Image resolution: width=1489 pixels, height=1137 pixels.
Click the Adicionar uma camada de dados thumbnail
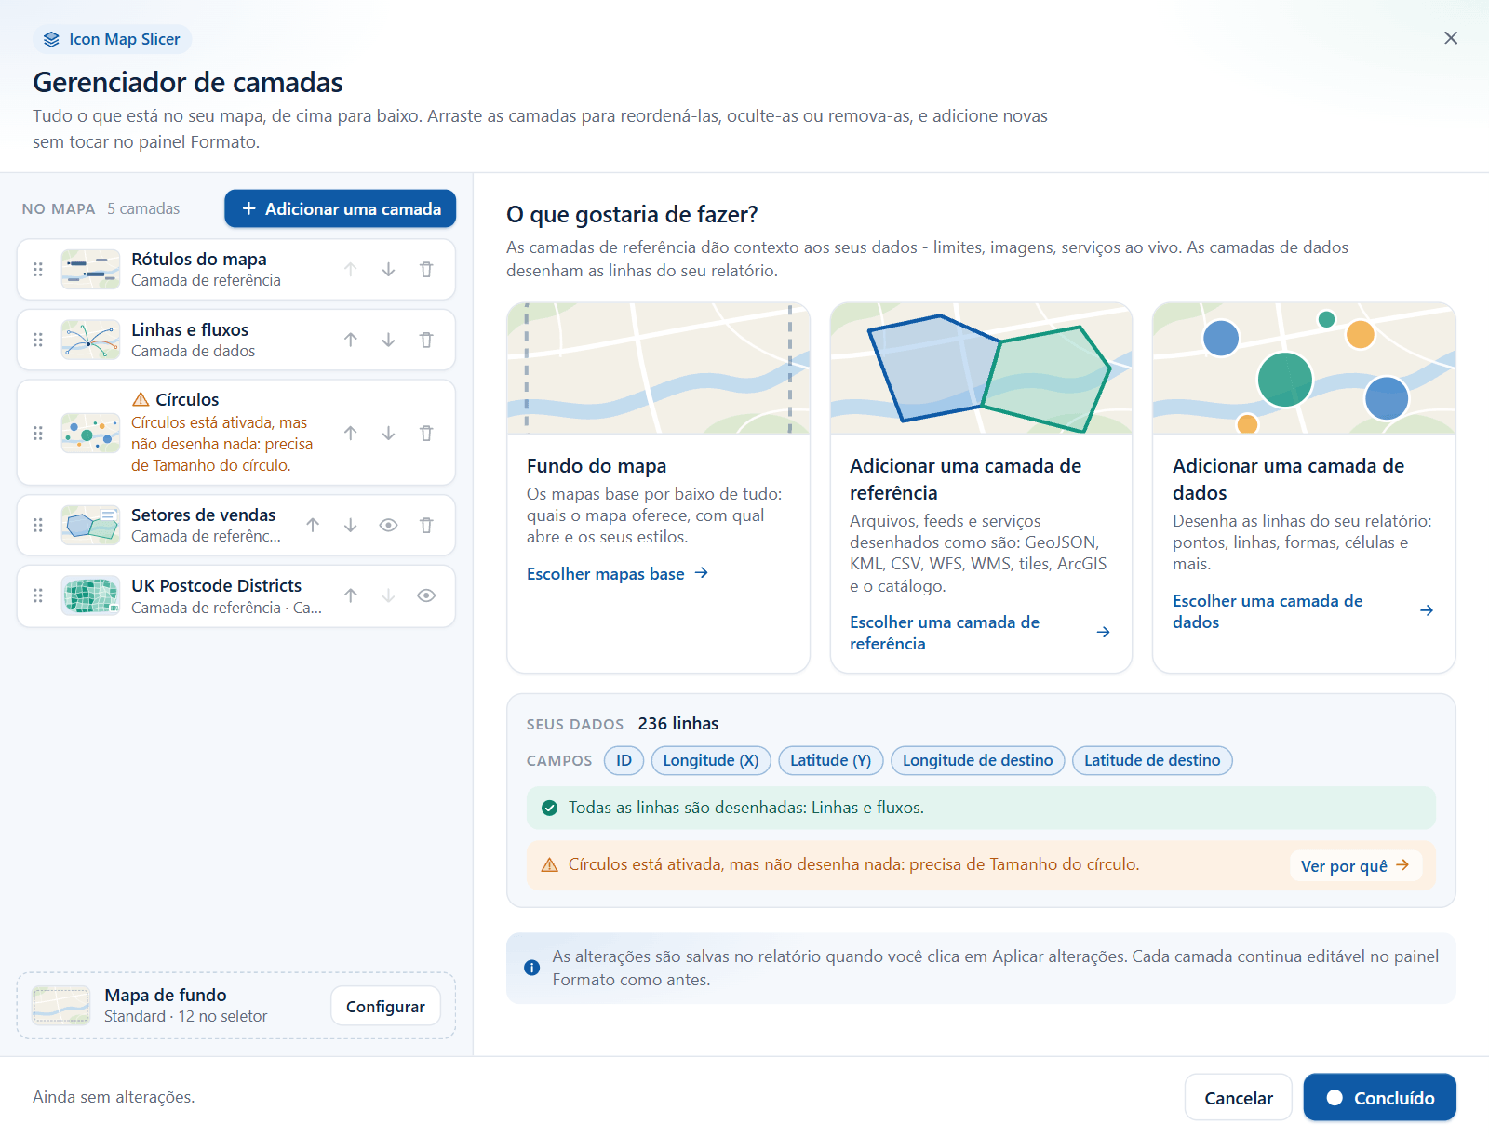pos(1304,368)
